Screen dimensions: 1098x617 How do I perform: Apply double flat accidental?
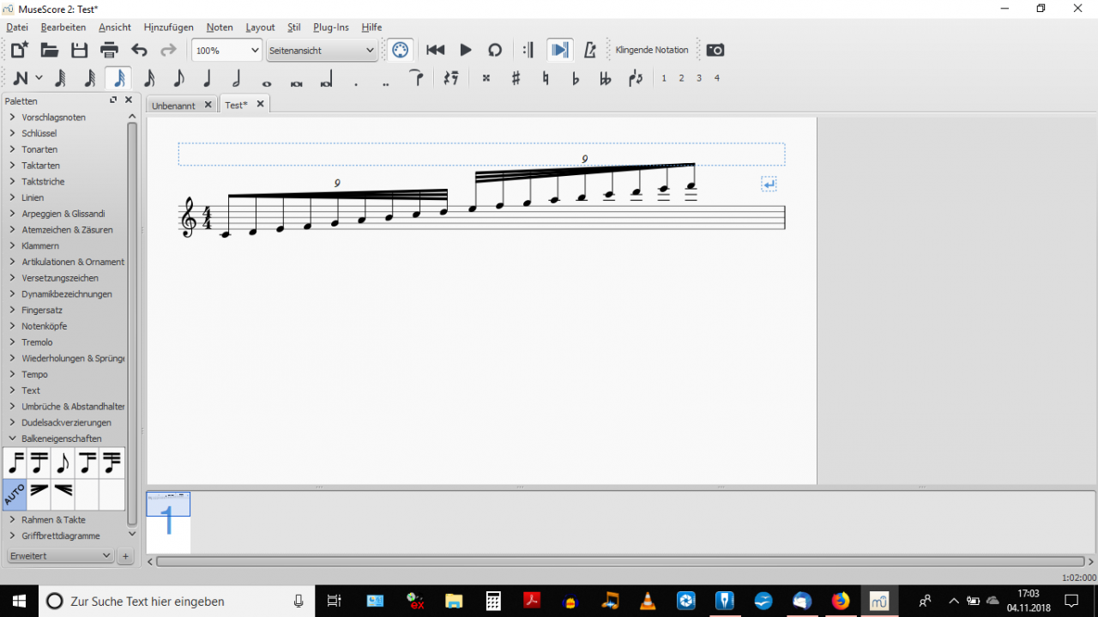605,78
